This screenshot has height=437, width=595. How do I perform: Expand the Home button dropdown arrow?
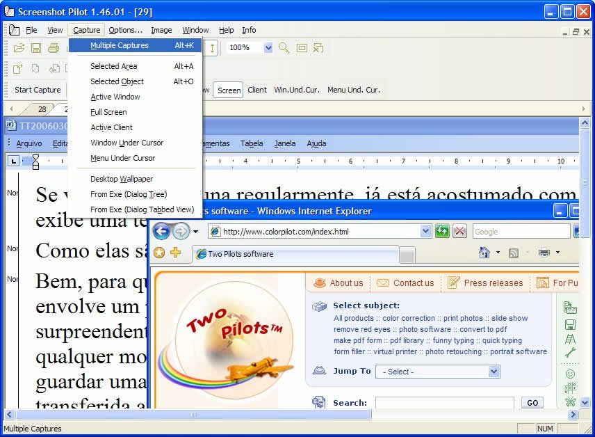click(498, 253)
